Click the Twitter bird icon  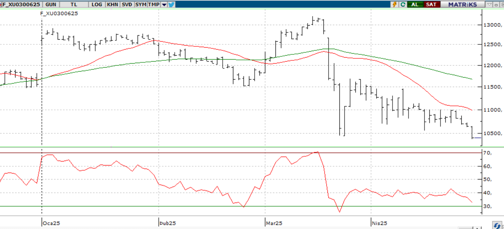(x=171, y=4)
